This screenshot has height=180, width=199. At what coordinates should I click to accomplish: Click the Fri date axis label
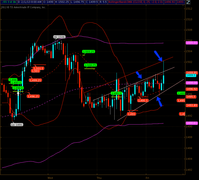[147, 178]
